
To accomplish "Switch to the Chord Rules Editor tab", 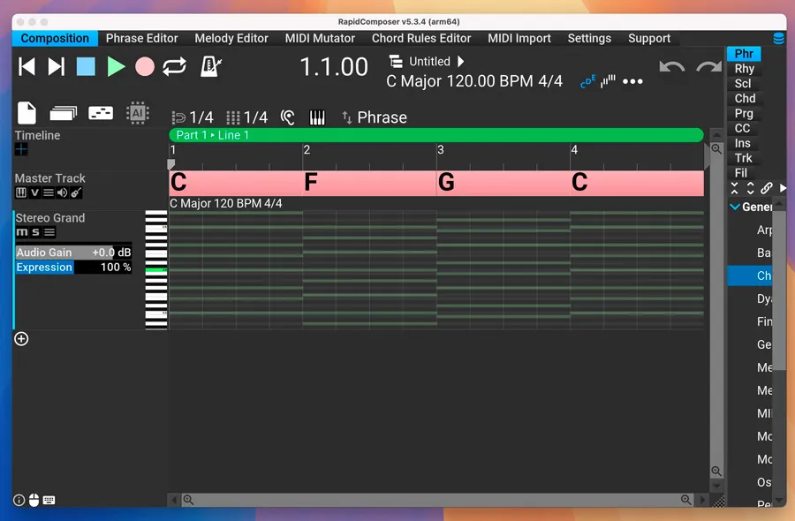I will click(x=421, y=38).
